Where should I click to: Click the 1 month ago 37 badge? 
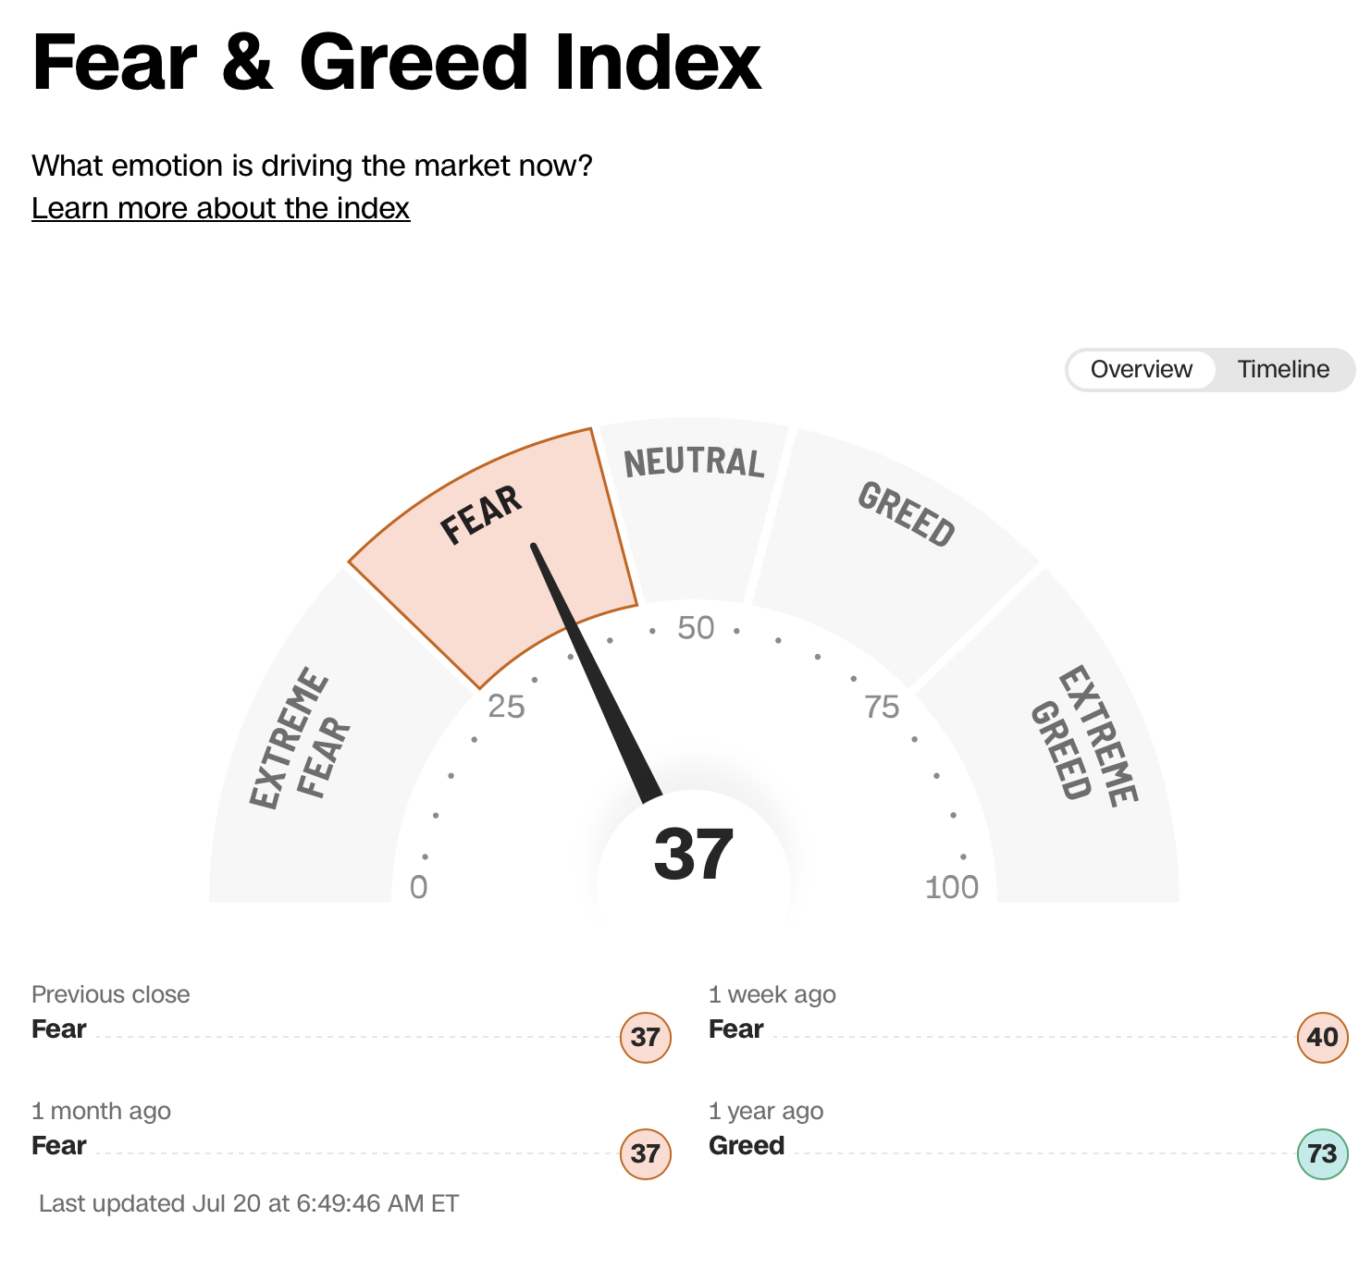(645, 1153)
